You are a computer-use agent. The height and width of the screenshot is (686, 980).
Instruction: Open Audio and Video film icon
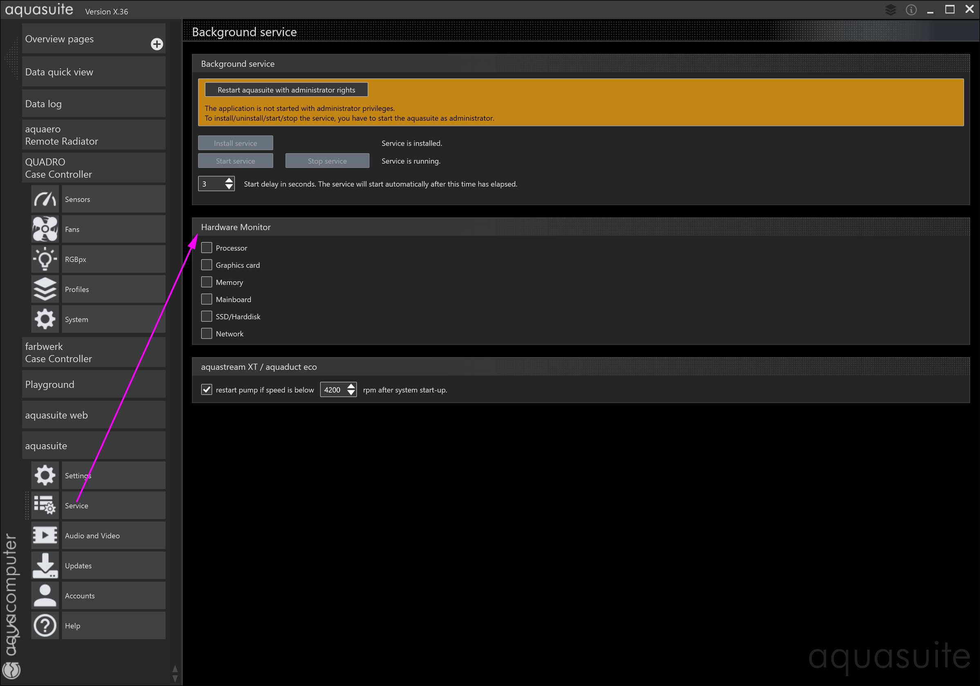point(45,535)
